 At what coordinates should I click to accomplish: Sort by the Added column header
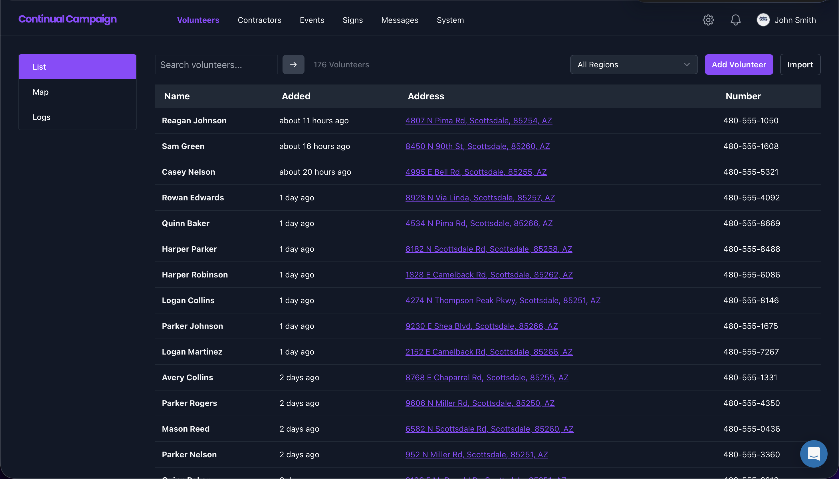[x=296, y=96]
